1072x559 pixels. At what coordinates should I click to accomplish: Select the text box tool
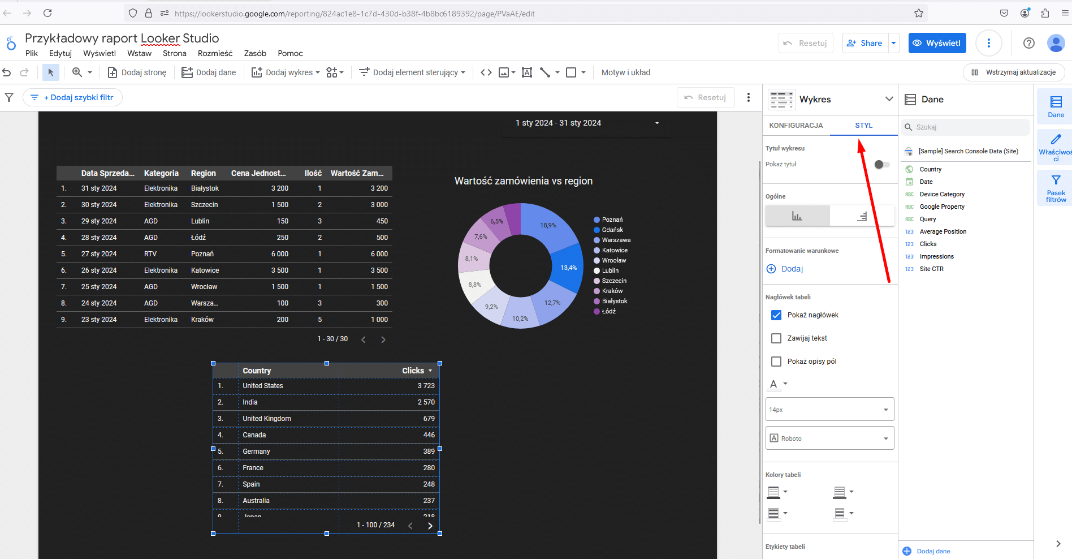pos(527,72)
